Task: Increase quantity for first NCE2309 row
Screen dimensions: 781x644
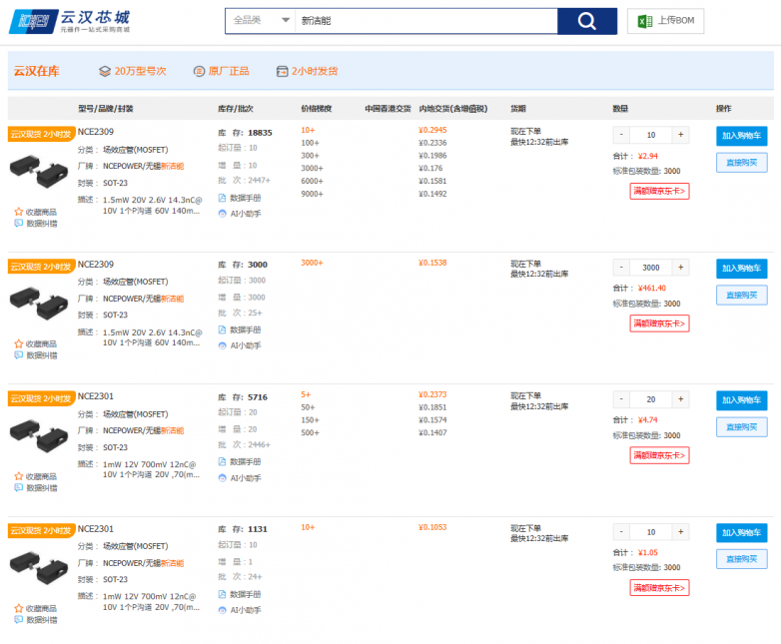Action: click(x=681, y=135)
